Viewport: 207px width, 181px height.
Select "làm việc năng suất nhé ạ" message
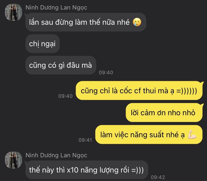[x=149, y=134]
